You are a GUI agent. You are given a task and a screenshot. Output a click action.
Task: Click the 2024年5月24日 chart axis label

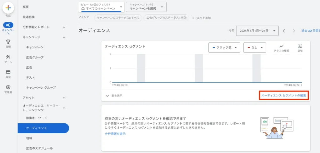[293, 85]
